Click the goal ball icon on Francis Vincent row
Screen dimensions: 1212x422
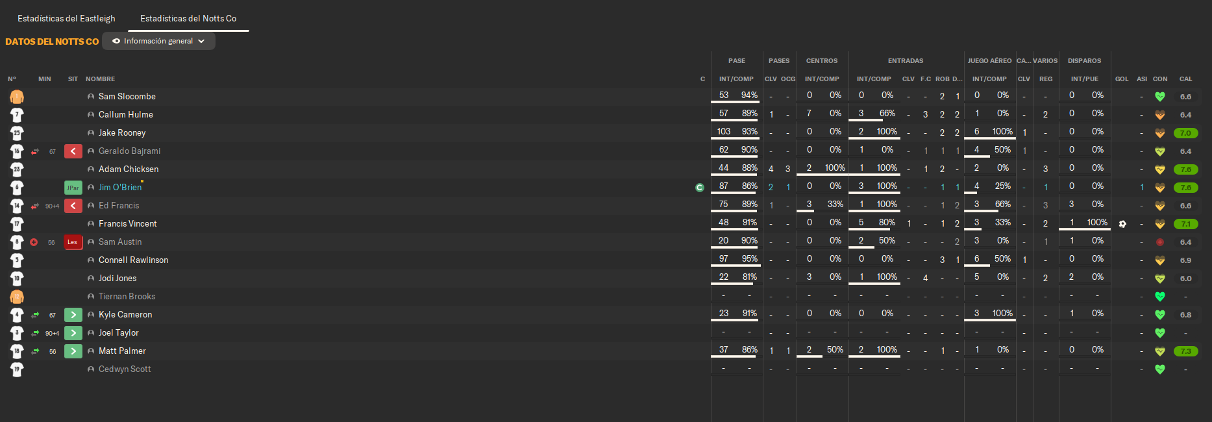(x=1122, y=224)
